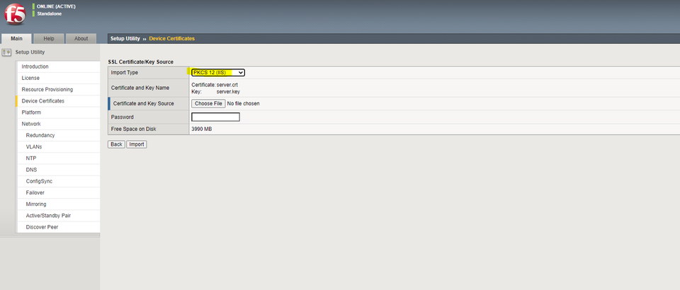Open the DNS configuration page

(x=31, y=170)
